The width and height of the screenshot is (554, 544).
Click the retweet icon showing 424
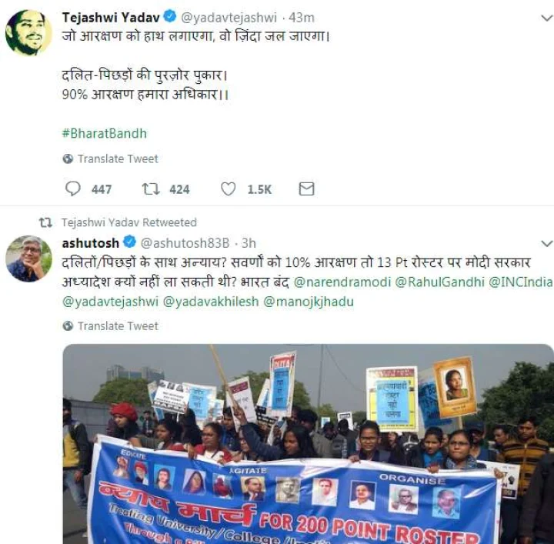151,189
